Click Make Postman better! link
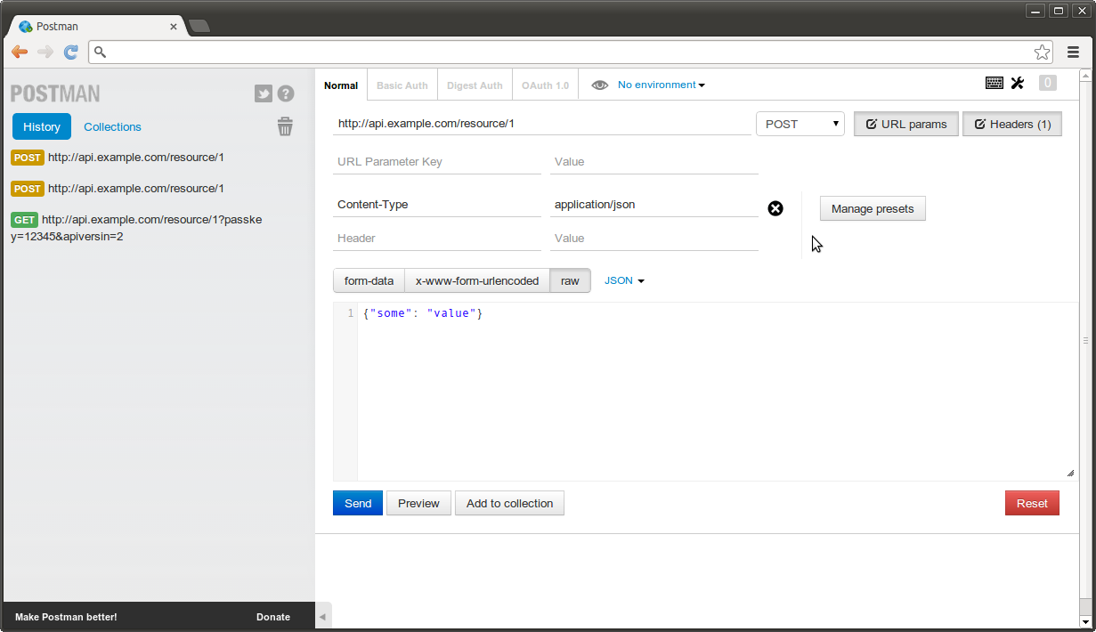 pos(66,617)
